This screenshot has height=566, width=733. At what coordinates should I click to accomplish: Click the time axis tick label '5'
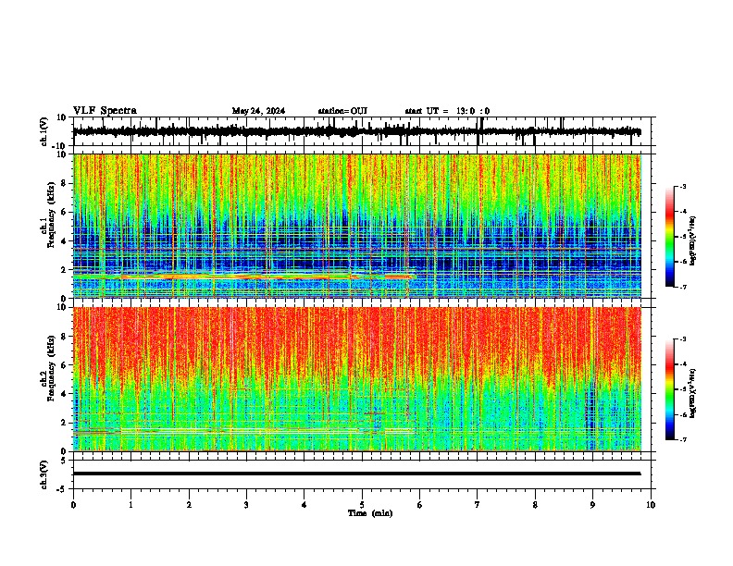point(362,505)
